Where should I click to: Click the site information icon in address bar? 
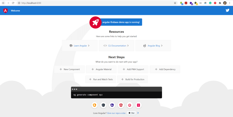click(19, 3)
